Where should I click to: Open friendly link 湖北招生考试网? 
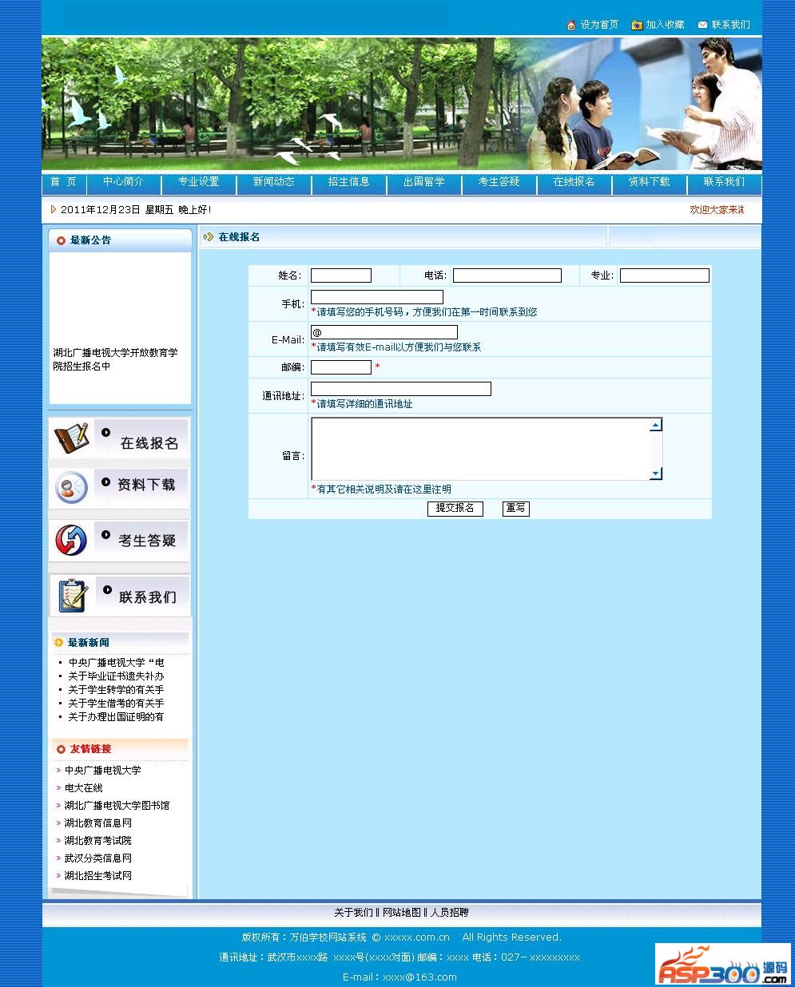[98, 876]
